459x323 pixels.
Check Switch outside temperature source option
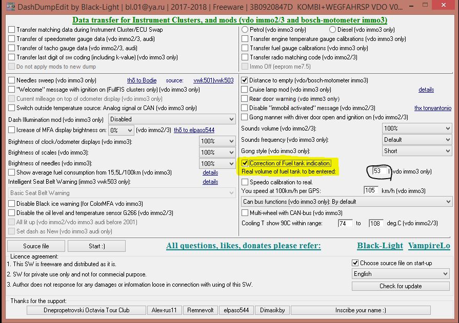[12, 108]
